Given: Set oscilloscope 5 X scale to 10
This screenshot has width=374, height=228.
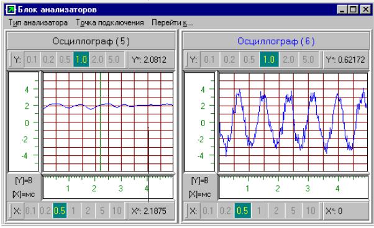Looking at the screenshot, I should [x=117, y=211].
